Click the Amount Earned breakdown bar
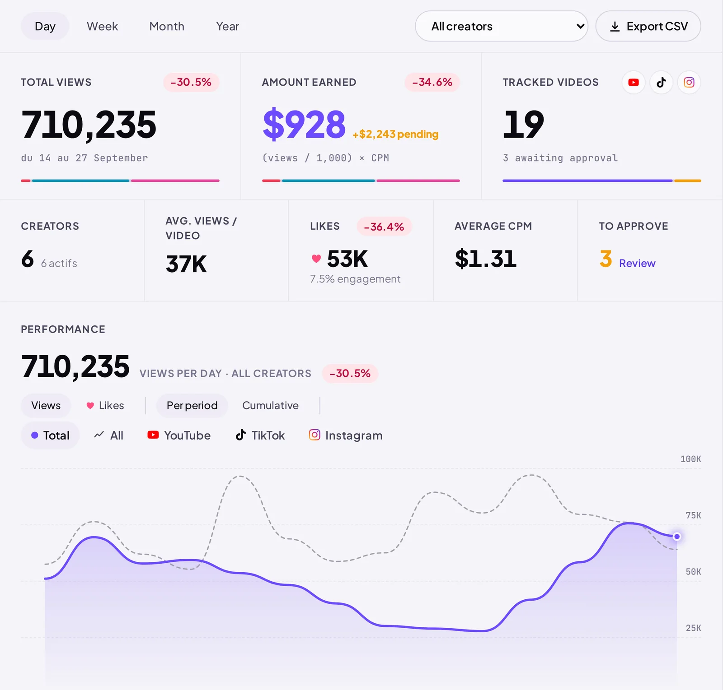 (361, 181)
